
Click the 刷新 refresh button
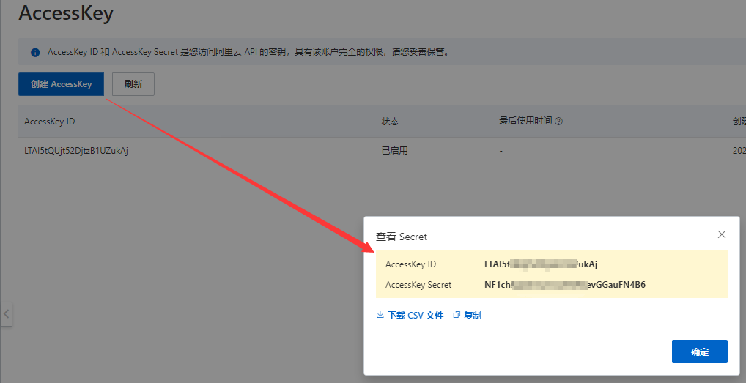133,84
